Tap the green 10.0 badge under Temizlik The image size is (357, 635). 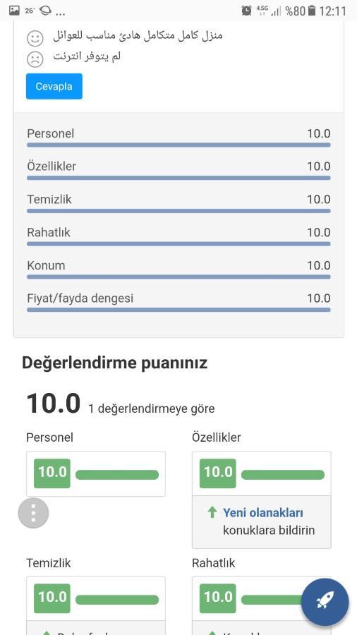tap(52, 598)
